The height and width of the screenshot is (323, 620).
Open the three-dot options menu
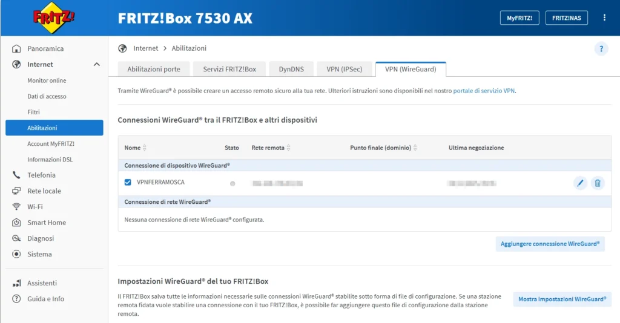pos(604,18)
